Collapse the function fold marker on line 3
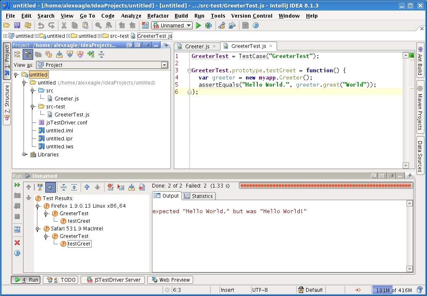The height and width of the screenshot is (296, 427). 189,71
